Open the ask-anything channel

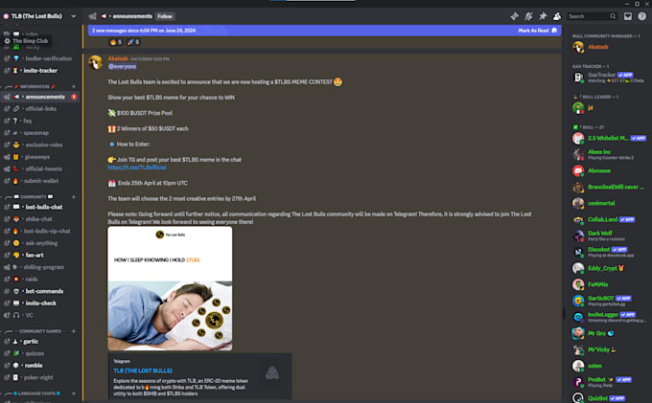40,243
